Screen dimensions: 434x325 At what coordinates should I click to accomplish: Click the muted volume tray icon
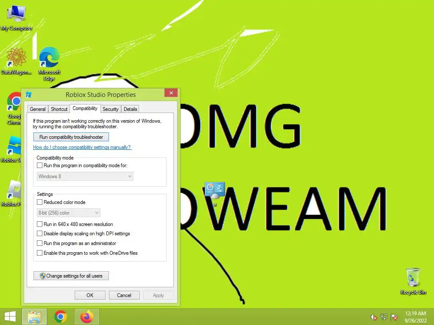pos(374,317)
